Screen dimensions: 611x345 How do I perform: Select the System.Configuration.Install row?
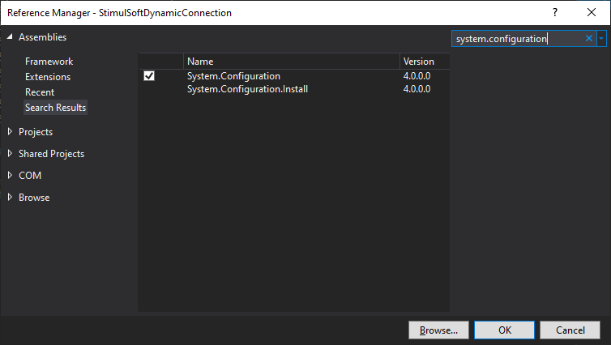[x=294, y=89]
